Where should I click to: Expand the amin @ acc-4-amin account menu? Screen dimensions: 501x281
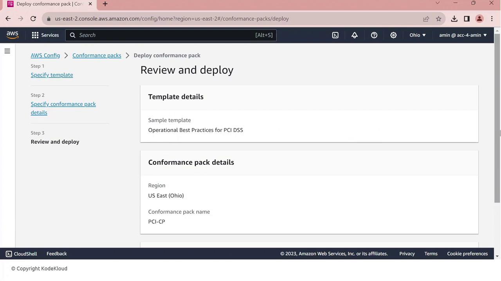(463, 35)
